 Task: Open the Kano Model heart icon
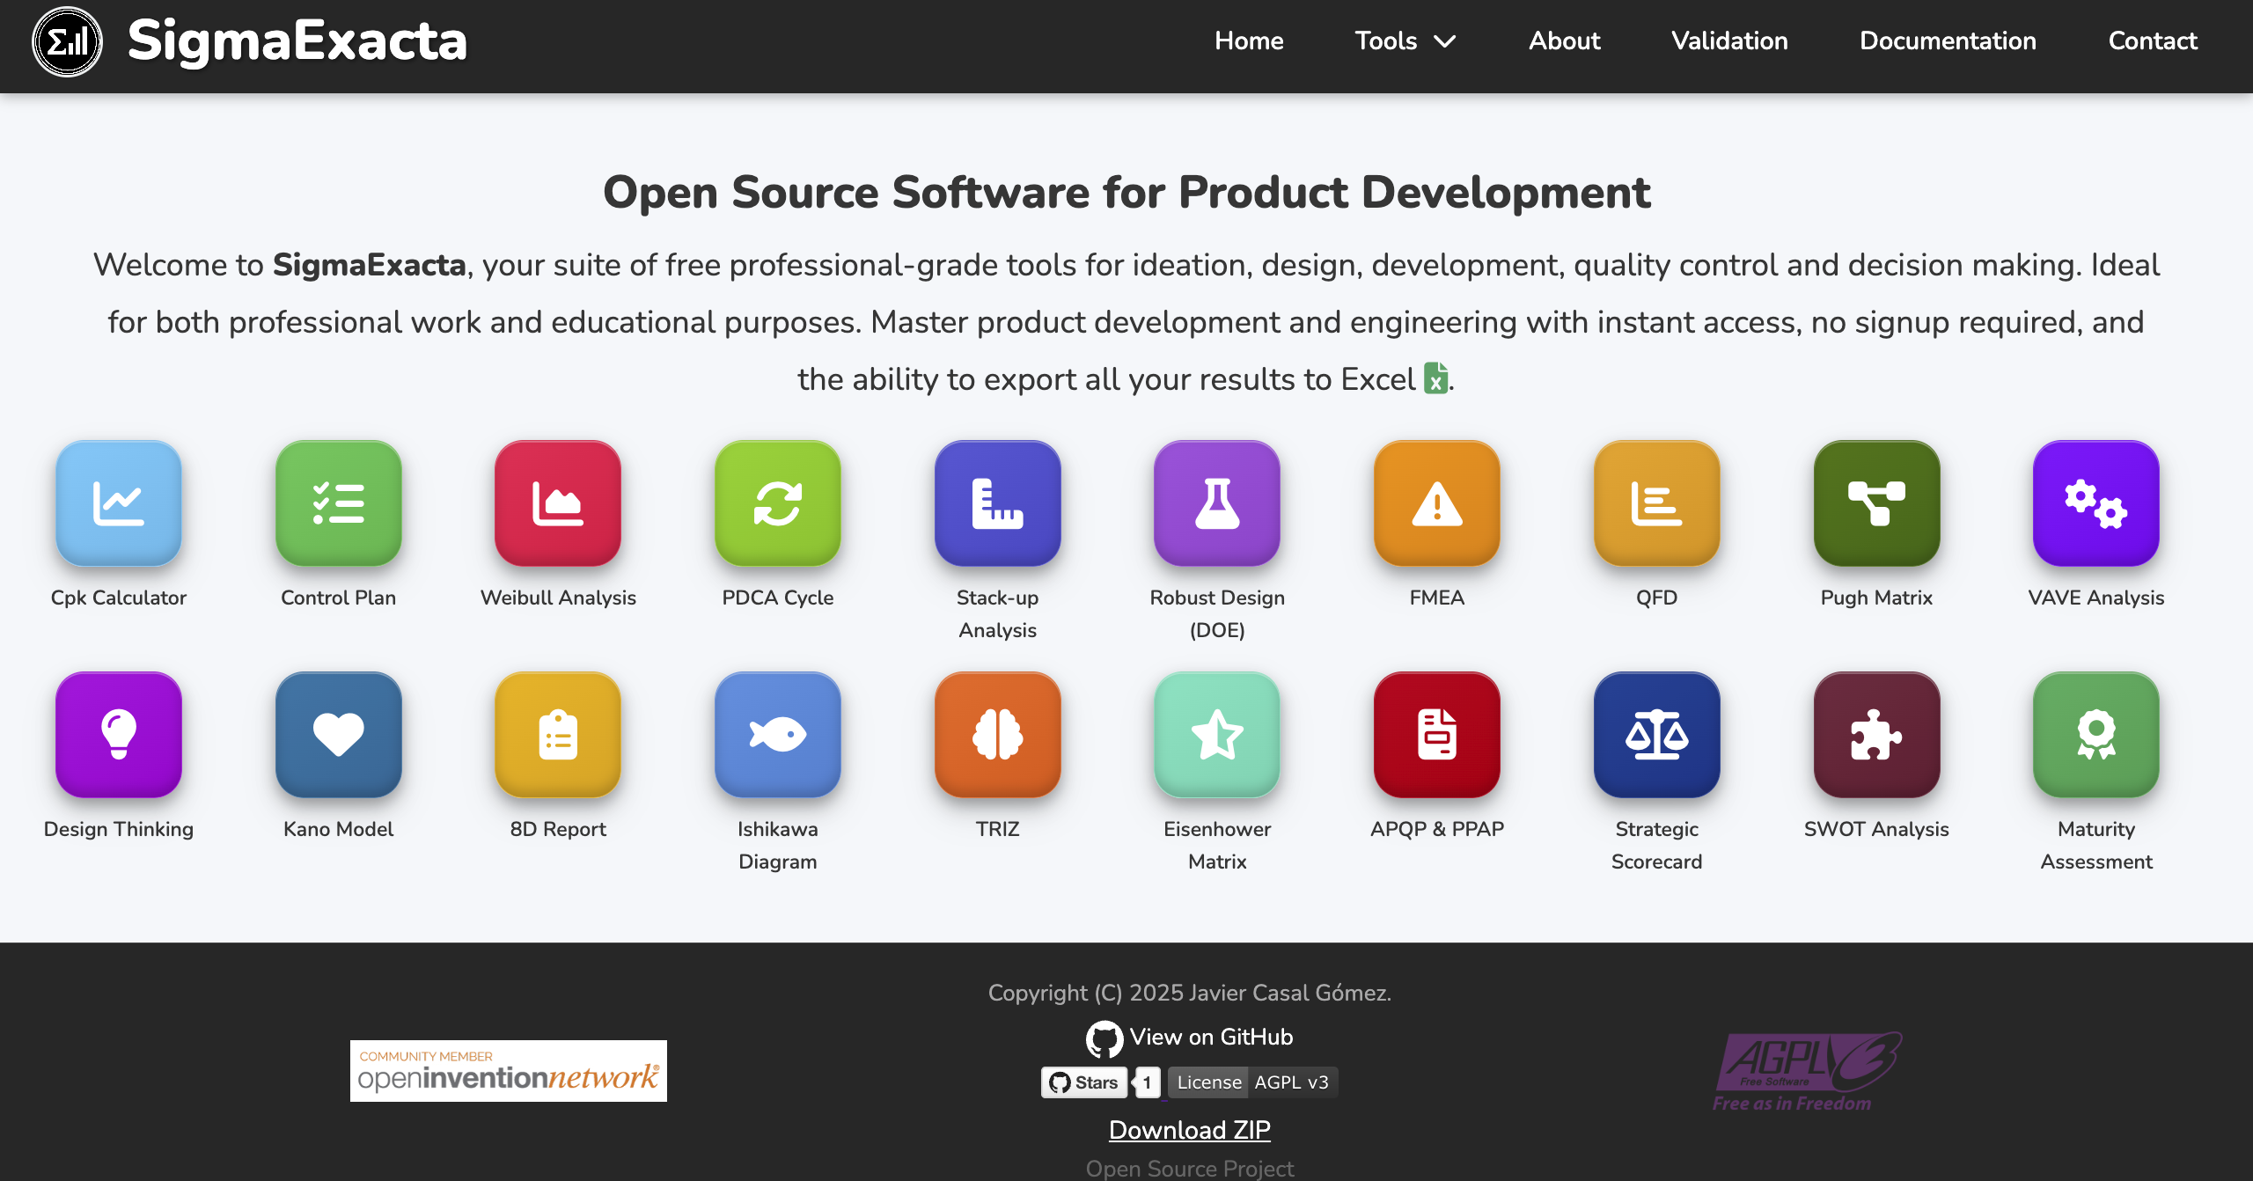(338, 735)
